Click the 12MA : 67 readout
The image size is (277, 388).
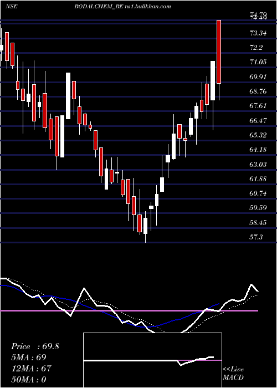tap(31, 369)
